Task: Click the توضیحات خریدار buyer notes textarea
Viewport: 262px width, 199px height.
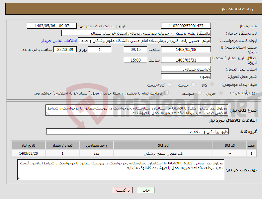Action: (121, 170)
